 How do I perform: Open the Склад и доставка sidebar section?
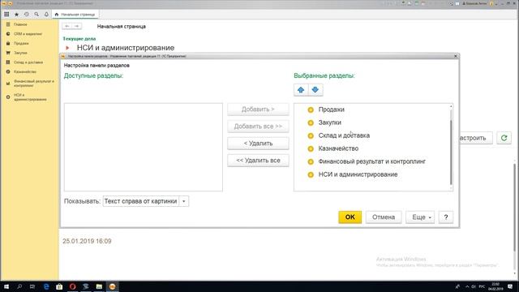[x=28, y=62]
